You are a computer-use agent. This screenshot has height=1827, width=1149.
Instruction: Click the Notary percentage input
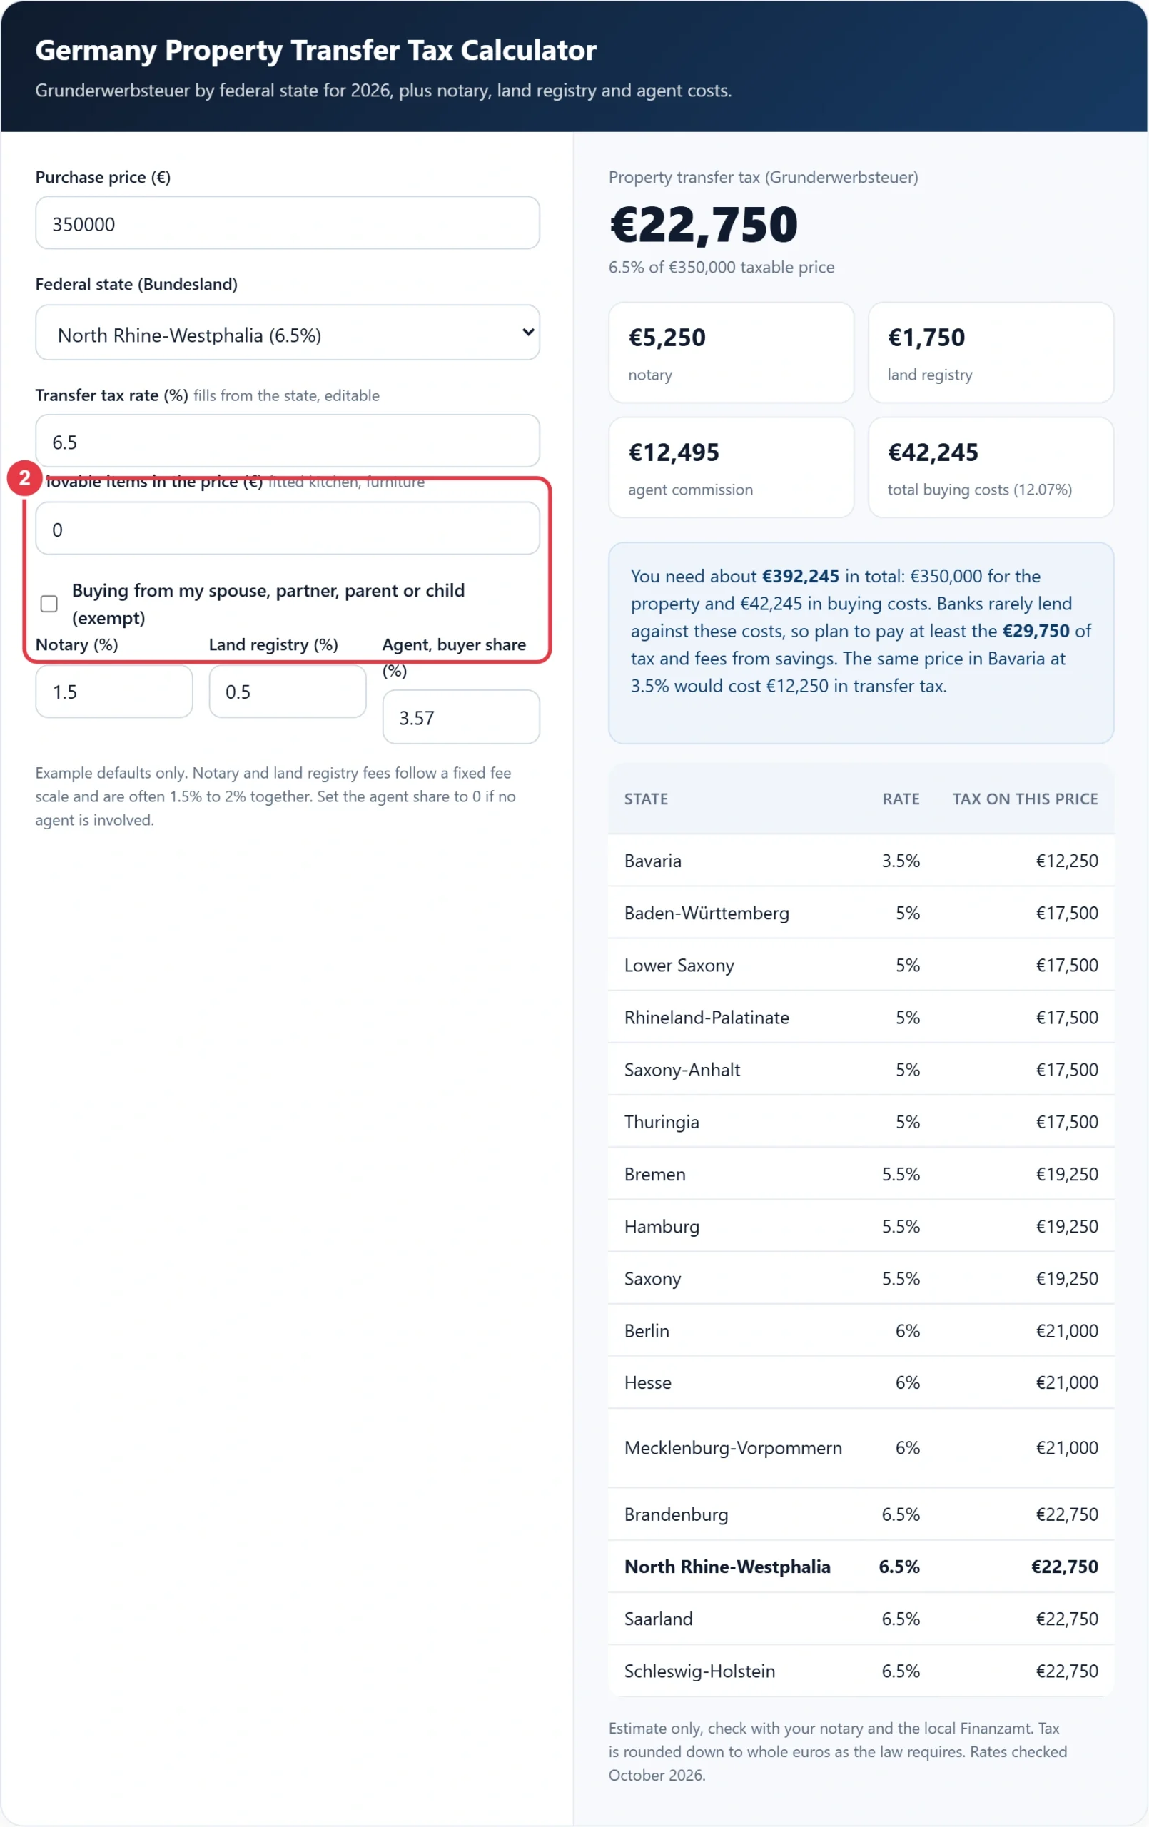pyautogui.click(x=114, y=692)
